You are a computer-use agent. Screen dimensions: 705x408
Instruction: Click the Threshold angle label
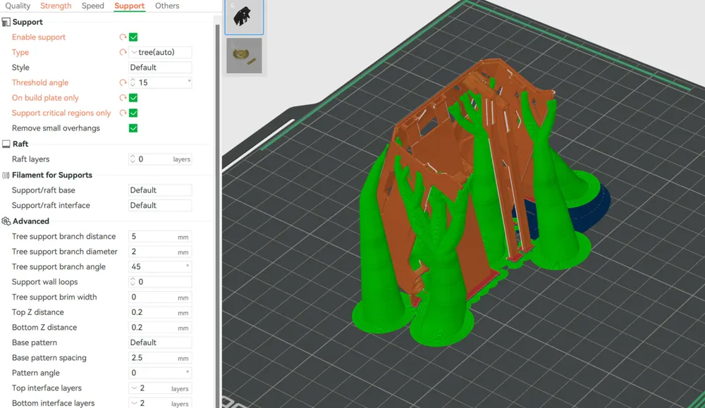40,82
